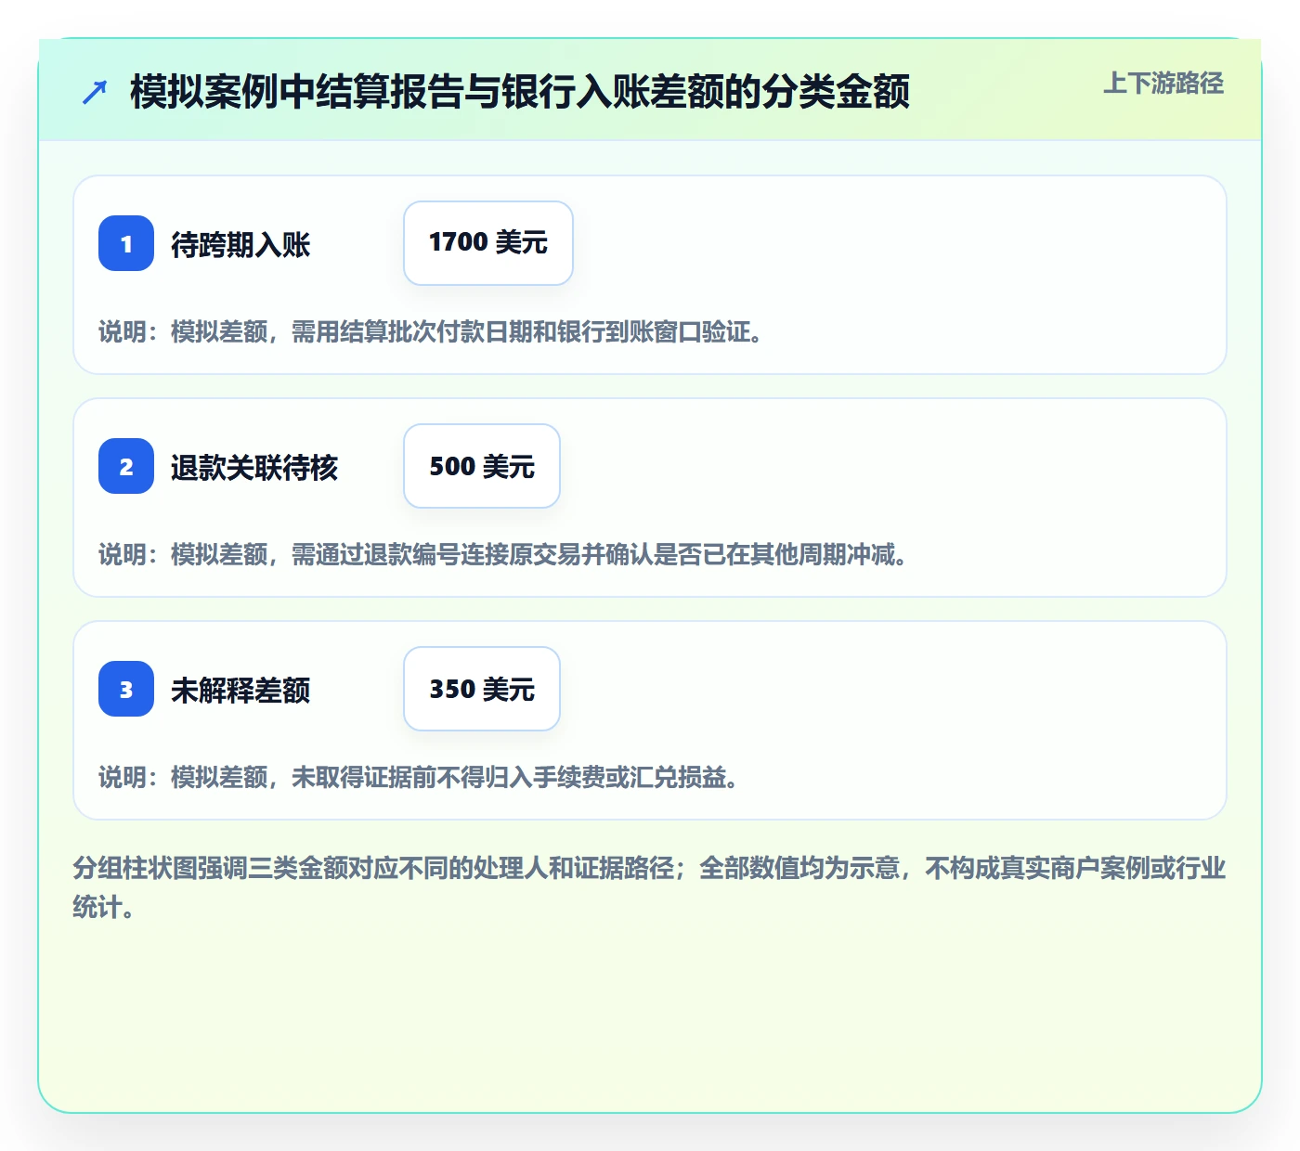Click the 500 美元 value box
1300x1151 pixels.
click(482, 466)
